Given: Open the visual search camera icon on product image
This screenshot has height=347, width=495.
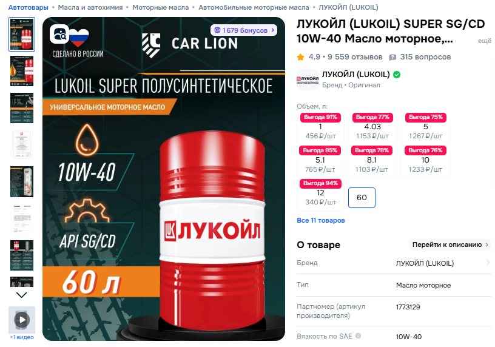Looking at the screenshot, I should pos(59,33).
